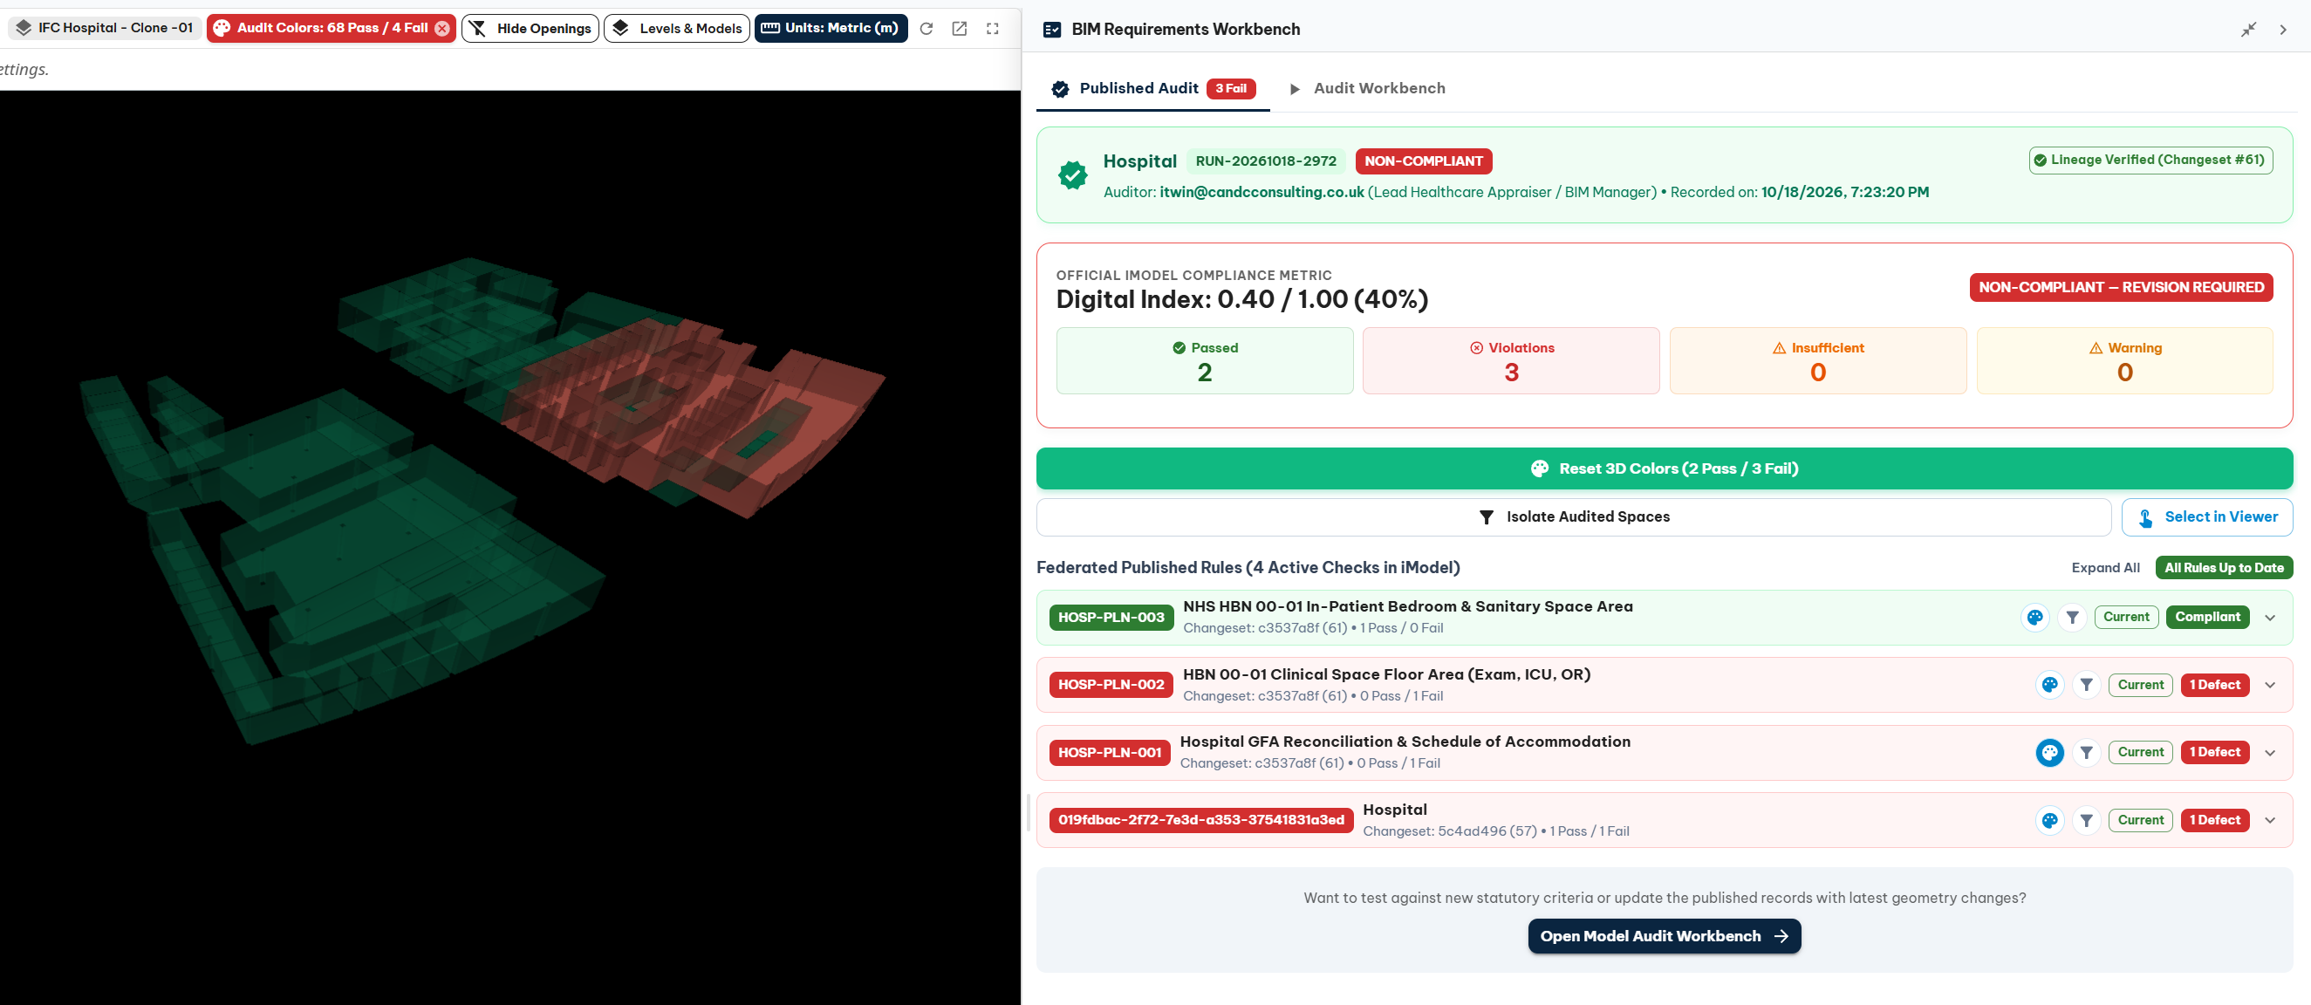
Task: Expand the HOSP-PLN-003 rule row
Action: (x=2271, y=618)
